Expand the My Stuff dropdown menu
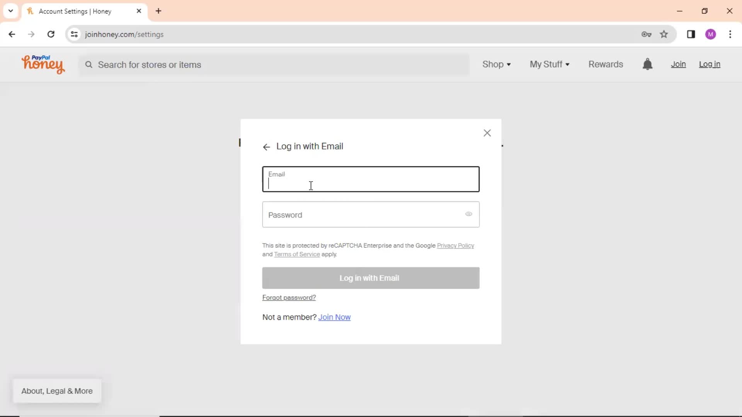This screenshot has width=742, height=417. click(550, 64)
